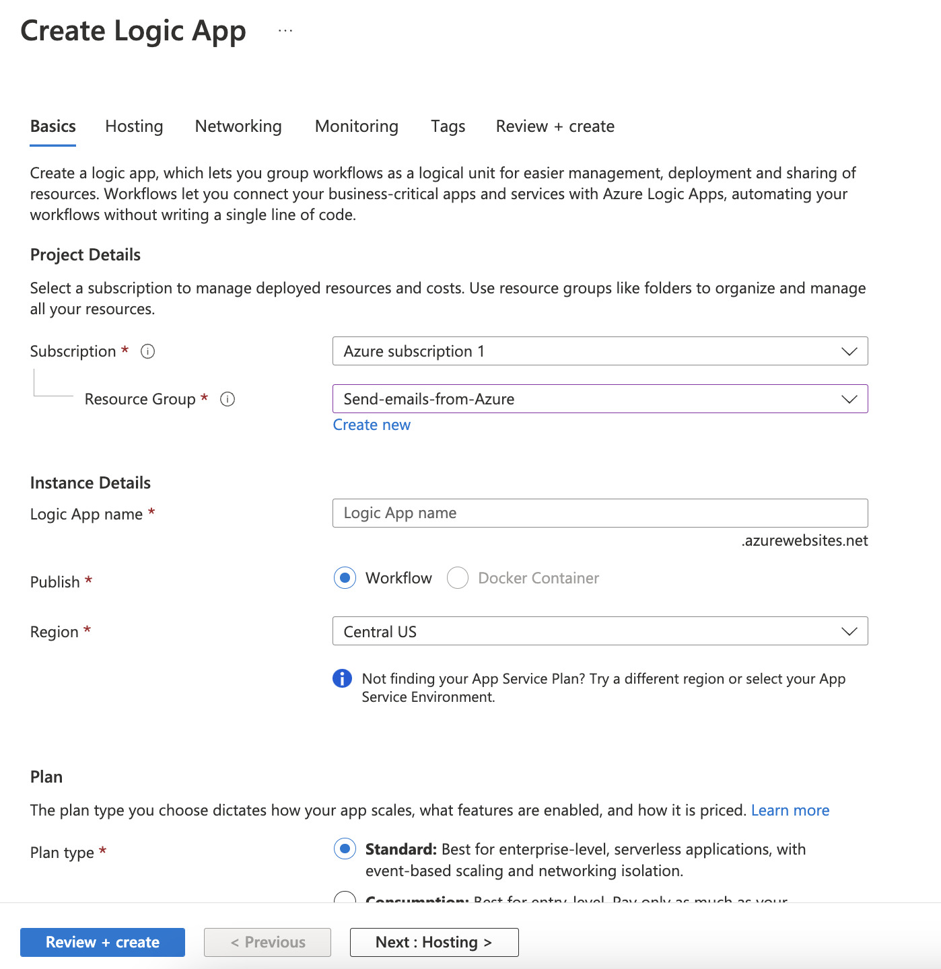941x969 pixels.
Task: Click the Create new resource group link
Action: click(x=372, y=425)
